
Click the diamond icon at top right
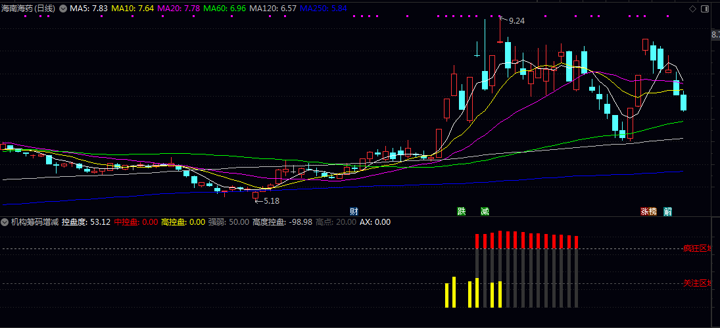(x=693, y=9)
